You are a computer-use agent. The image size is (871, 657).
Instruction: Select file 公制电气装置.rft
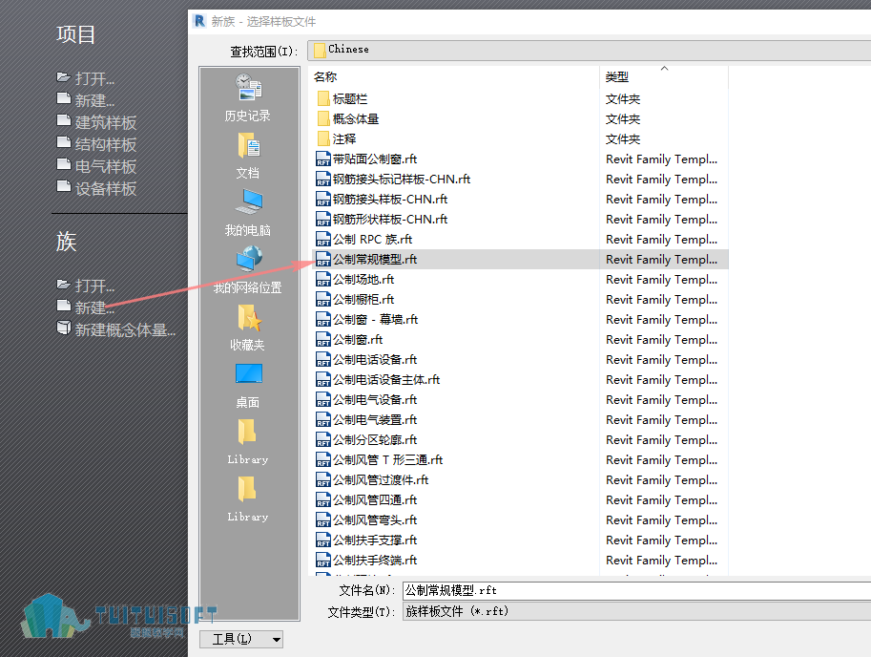[366, 419]
